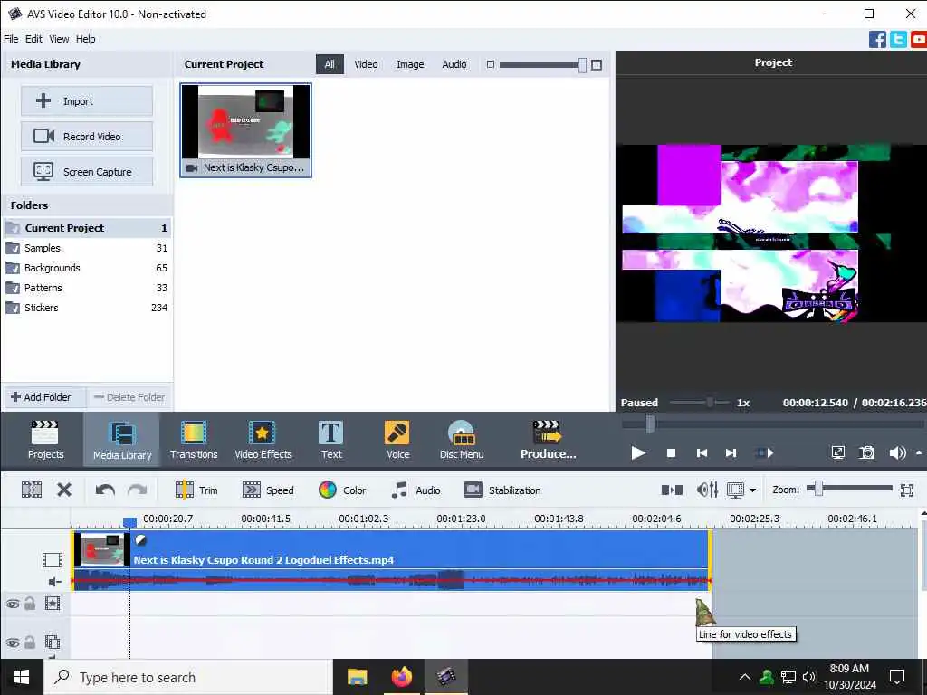Click the next scene playback button
Image resolution: width=927 pixels, height=695 pixels.
764,452
